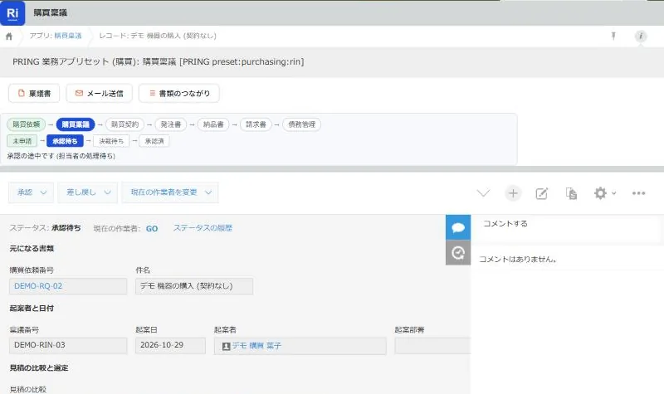Select the 購買依頼 flow step

[27, 124]
